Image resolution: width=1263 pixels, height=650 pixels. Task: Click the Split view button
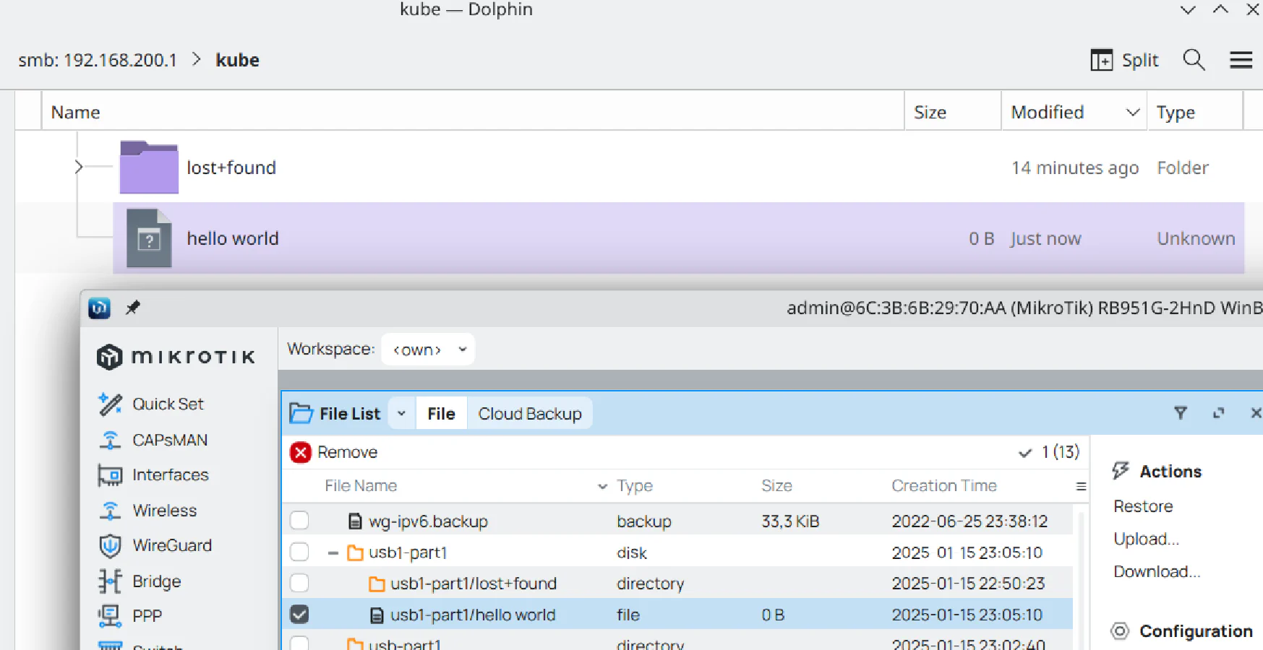[x=1124, y=60]
